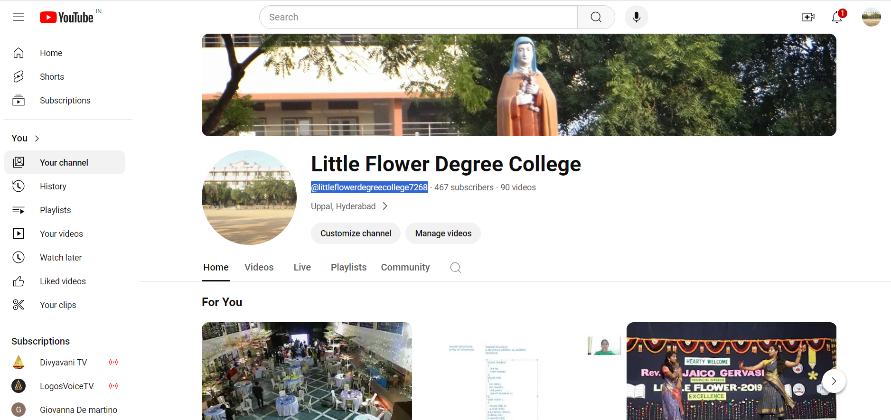The height and width of the screenshot is (420, 891).
Task: Click the YouTube logo
Action: pos(66,18)
